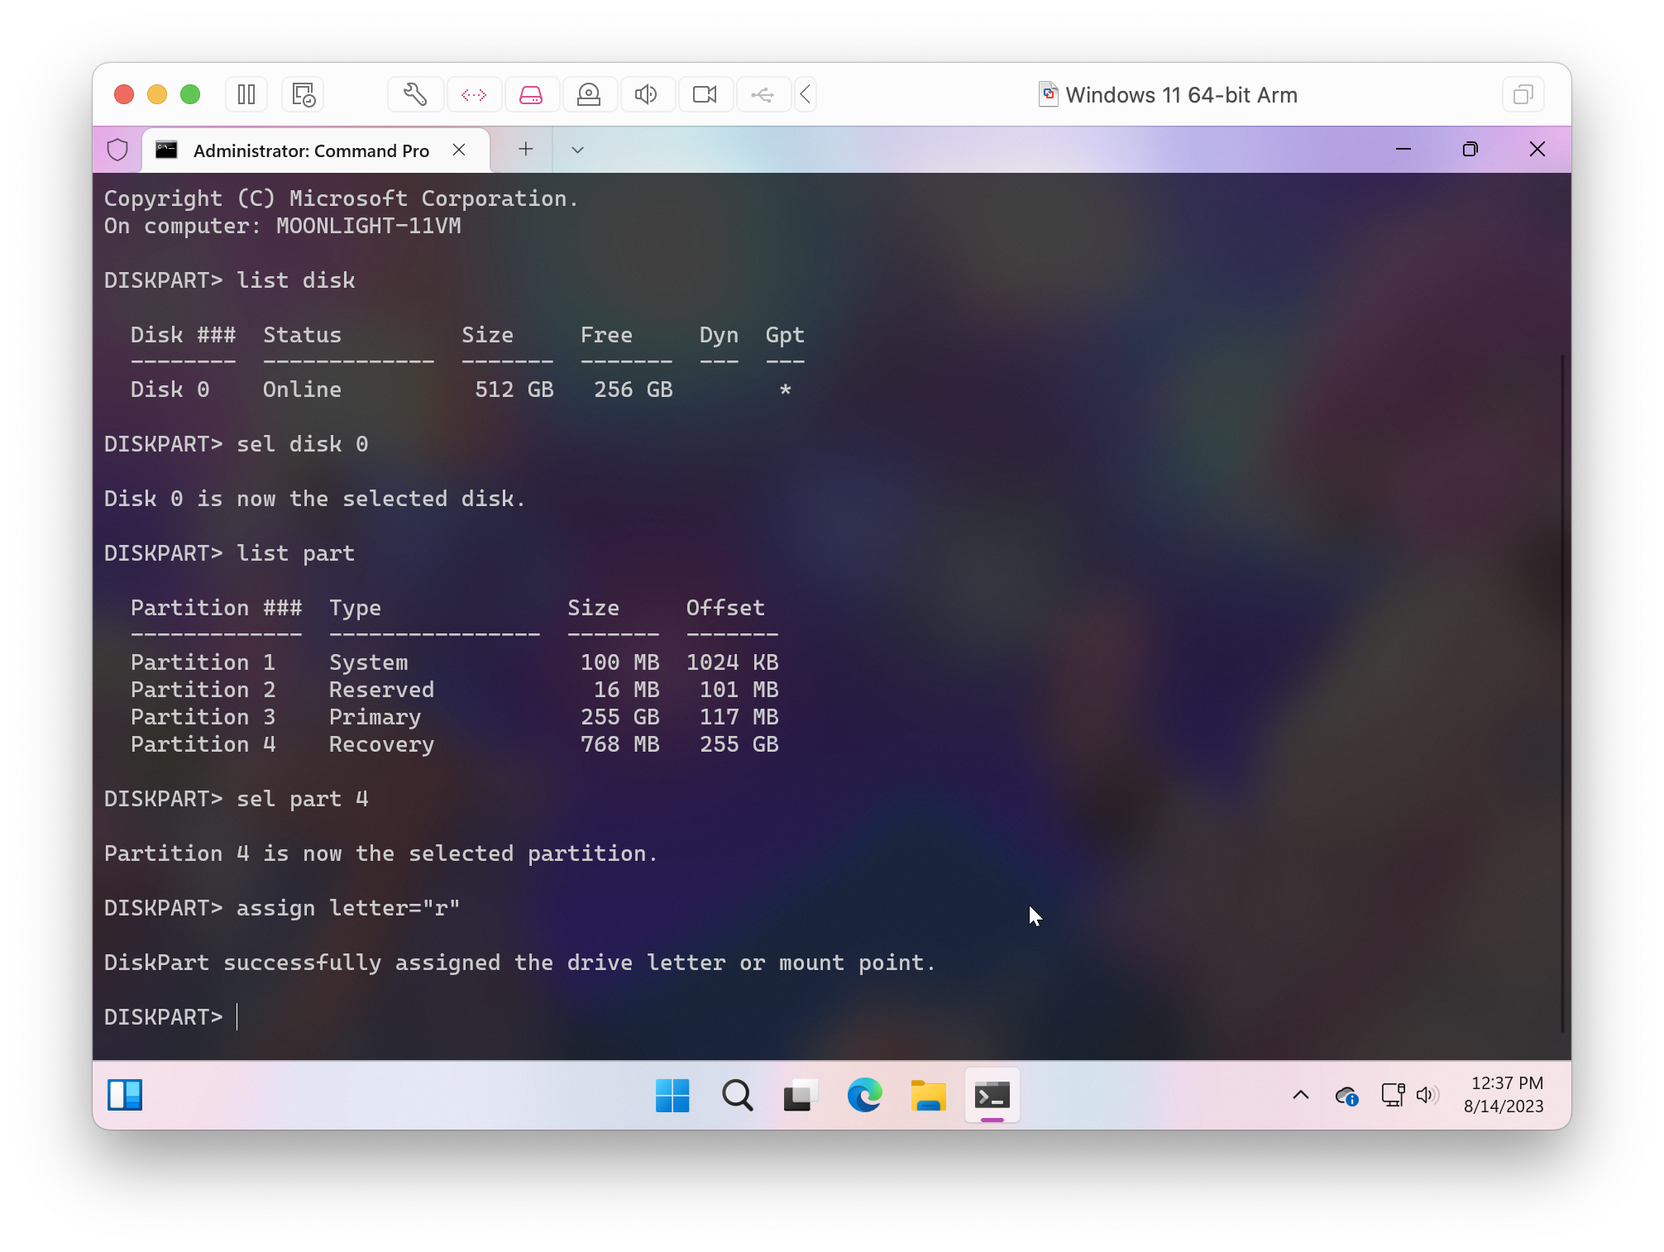Click the Terminal icon on the taskbar

pos(992,1096)
